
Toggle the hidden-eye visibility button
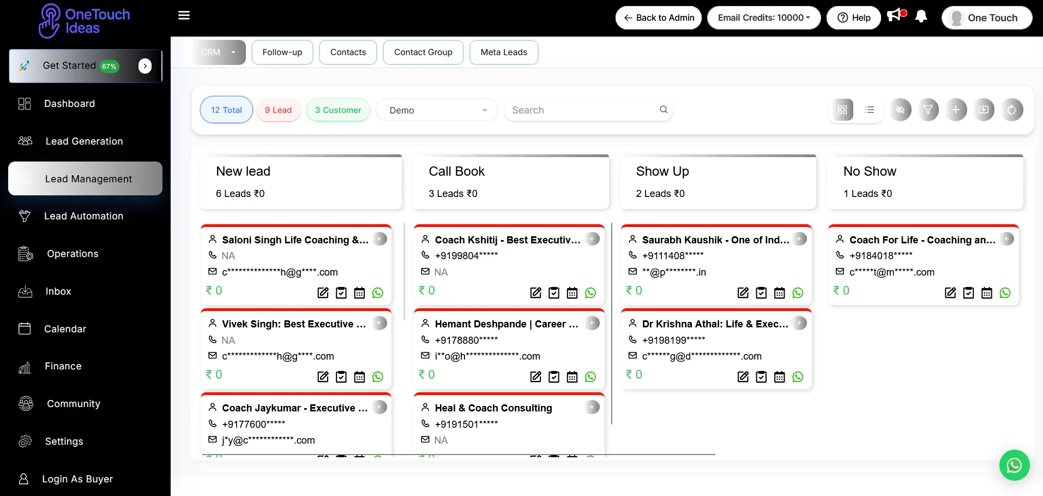point(900,110)
